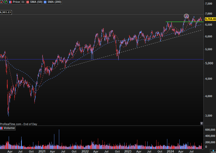
Task: Click the 2024 label on time axis
Action: 171,151
